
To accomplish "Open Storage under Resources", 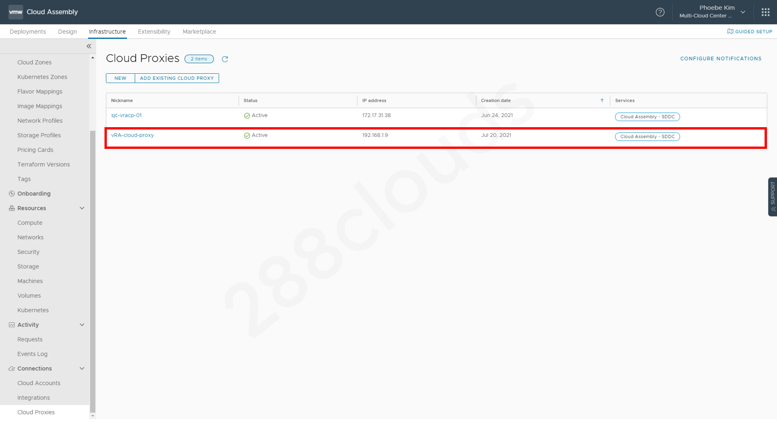I will pos(28,266).
